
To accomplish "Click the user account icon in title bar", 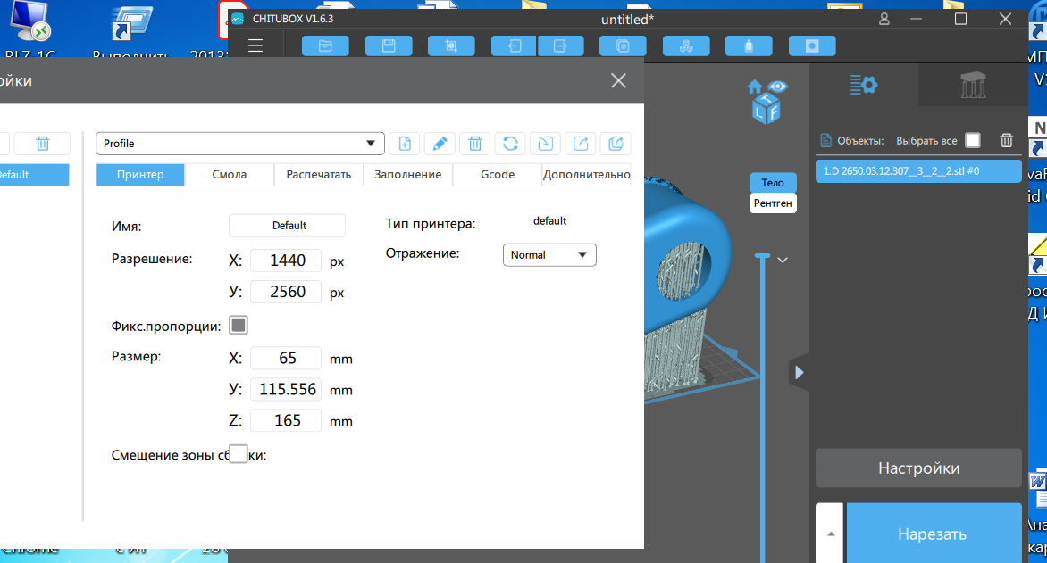I will pyautogui.click(x=884, y=20).
